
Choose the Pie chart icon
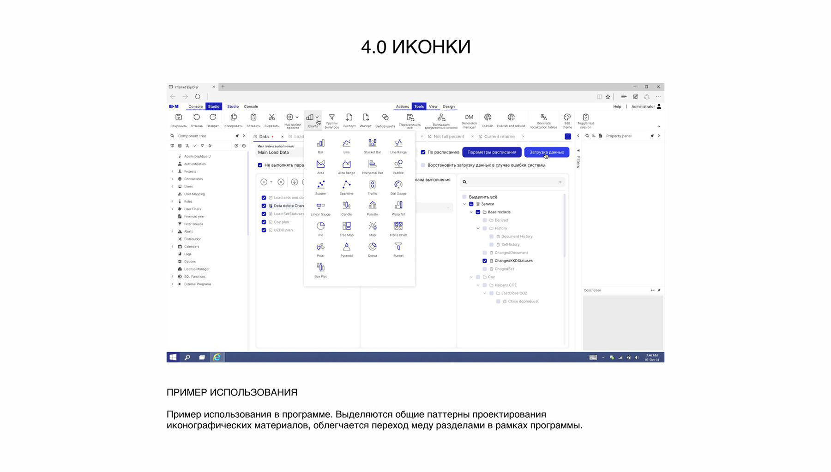pyautogui.click(x=320, y=226)
